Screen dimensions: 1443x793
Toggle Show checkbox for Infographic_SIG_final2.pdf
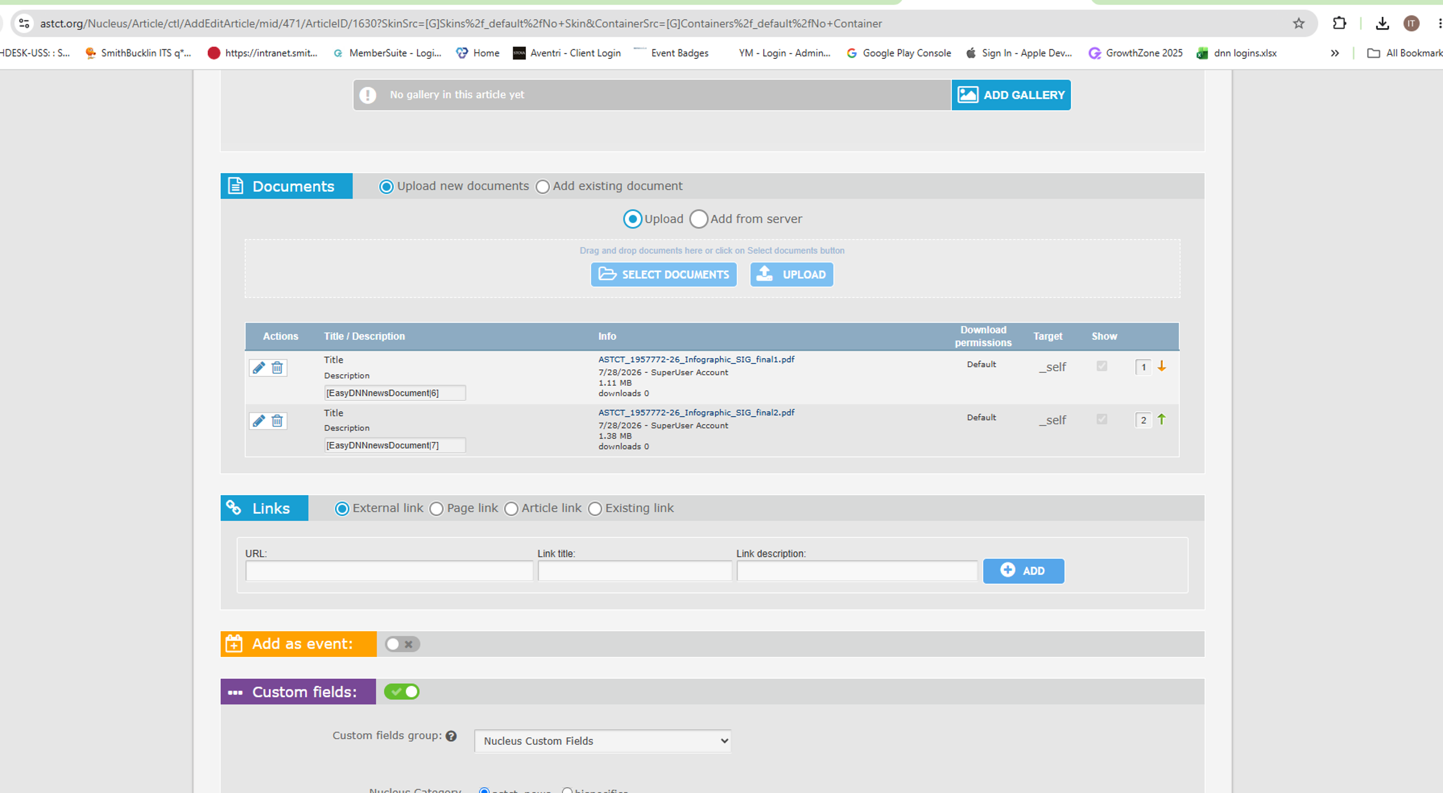(1101, 419)
